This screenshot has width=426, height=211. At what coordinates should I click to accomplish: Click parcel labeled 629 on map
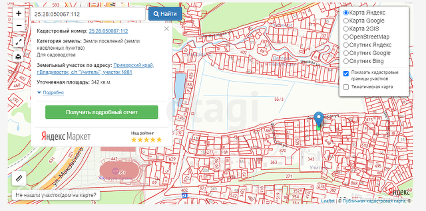pyautogui.click(x=172, y=159)
